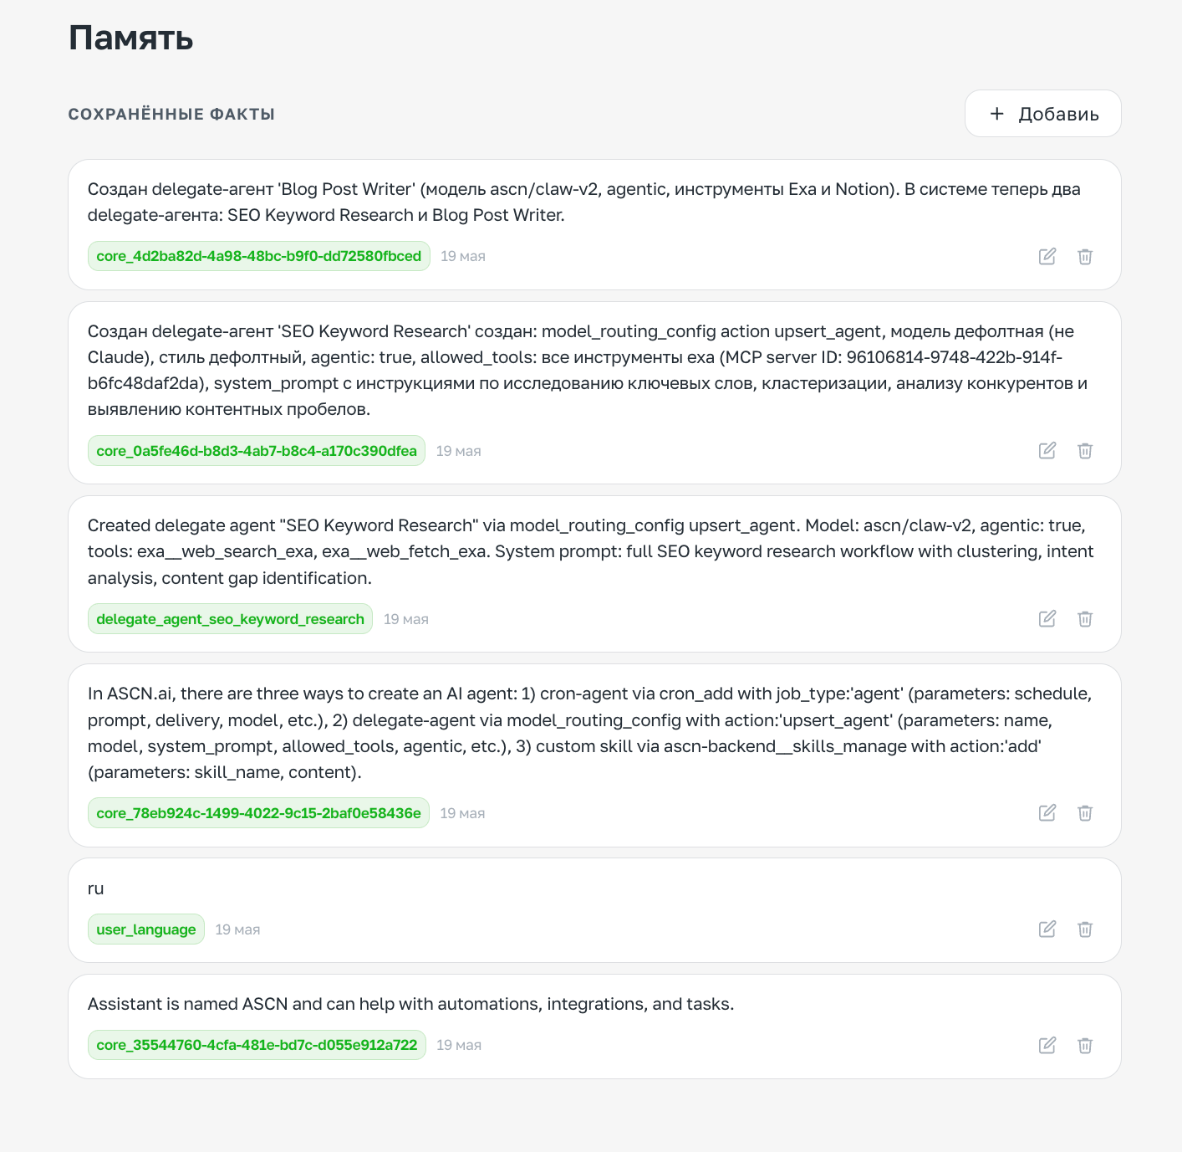Edit the delegate_agent_seo_keyword_research entry
The height and width of the screenshot is (1152, 1182).
tap(1047, 618)
